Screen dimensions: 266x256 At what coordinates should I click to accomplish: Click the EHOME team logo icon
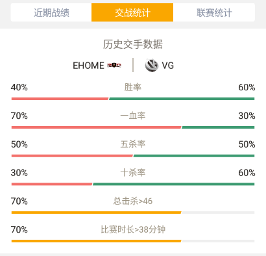[x=114, y=65]
